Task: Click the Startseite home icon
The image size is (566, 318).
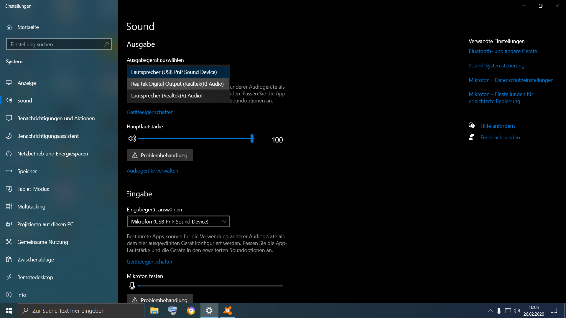Action: (x=9, y=27)
